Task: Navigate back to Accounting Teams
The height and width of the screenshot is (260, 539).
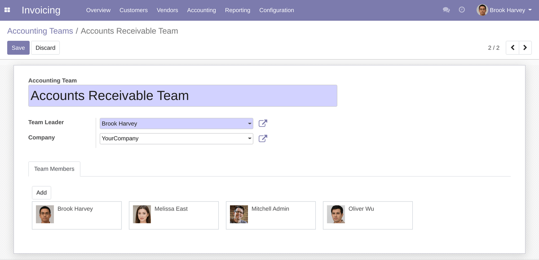Action: (40, 30)
